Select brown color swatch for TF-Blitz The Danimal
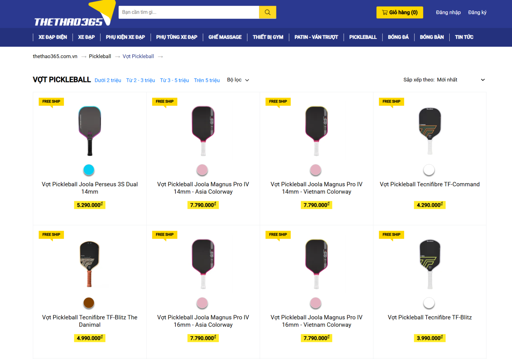This screenshot has height=359, width=512. click(x=89, y=303)
